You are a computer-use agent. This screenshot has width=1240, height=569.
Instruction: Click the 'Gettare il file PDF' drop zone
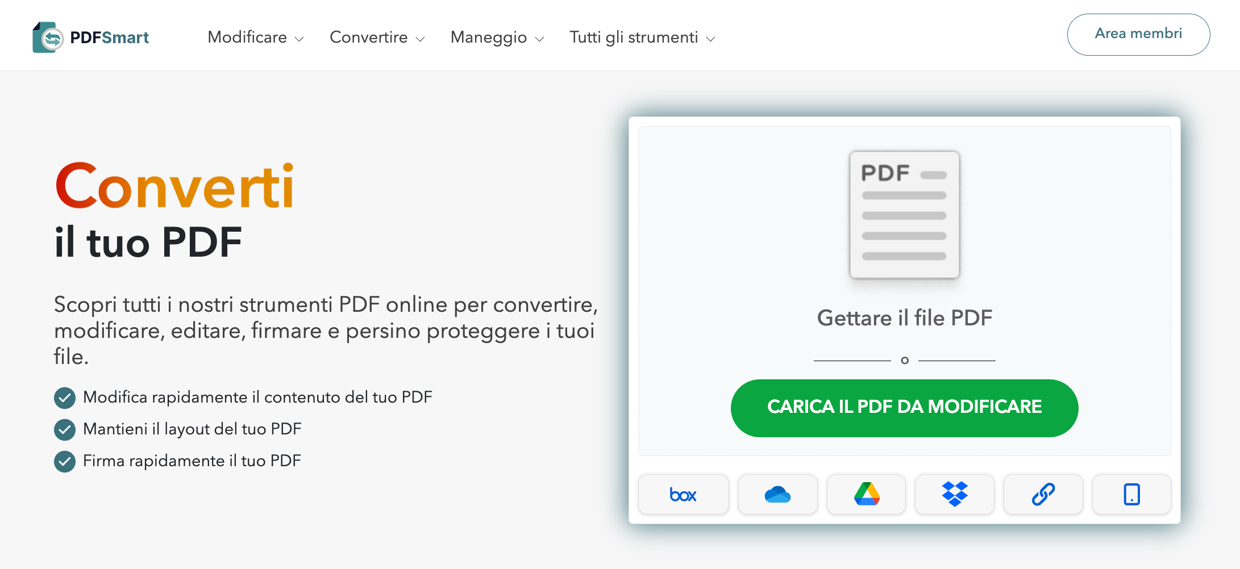(x=905, y=318)
